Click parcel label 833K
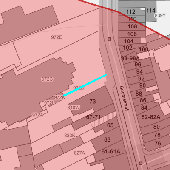 coord(70,136)
